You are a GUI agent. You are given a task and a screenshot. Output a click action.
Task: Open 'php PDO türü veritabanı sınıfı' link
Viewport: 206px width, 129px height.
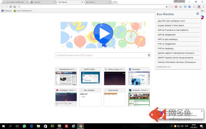coord(178,21)
